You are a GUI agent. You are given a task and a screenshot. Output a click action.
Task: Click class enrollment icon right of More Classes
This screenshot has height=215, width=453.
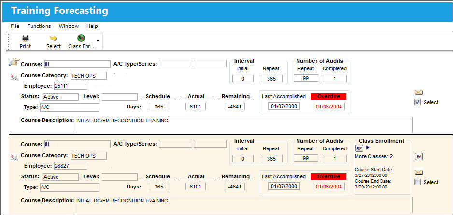[x=419, y=157]
